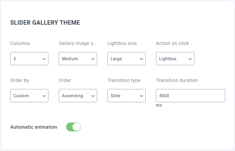
Task: Click the Order by field label
Action: 19,80
